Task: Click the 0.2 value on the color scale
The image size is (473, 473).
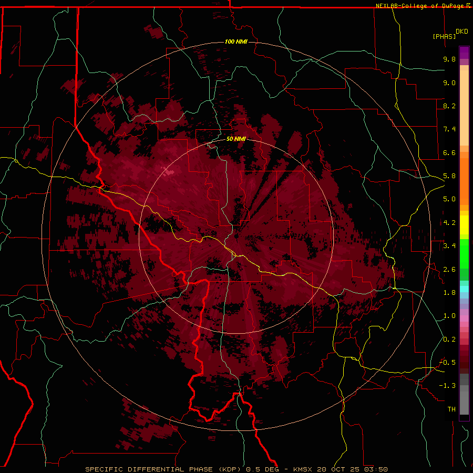Action: (449, 340)
